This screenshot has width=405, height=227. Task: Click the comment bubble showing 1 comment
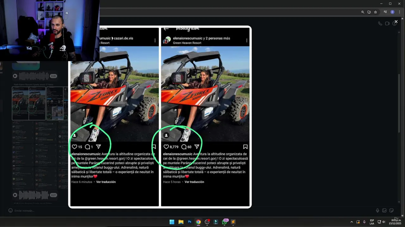coord(87,147)
